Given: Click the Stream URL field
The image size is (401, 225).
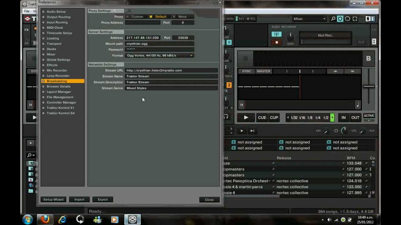Looking at the screenshot, I should tap(171, 70).
